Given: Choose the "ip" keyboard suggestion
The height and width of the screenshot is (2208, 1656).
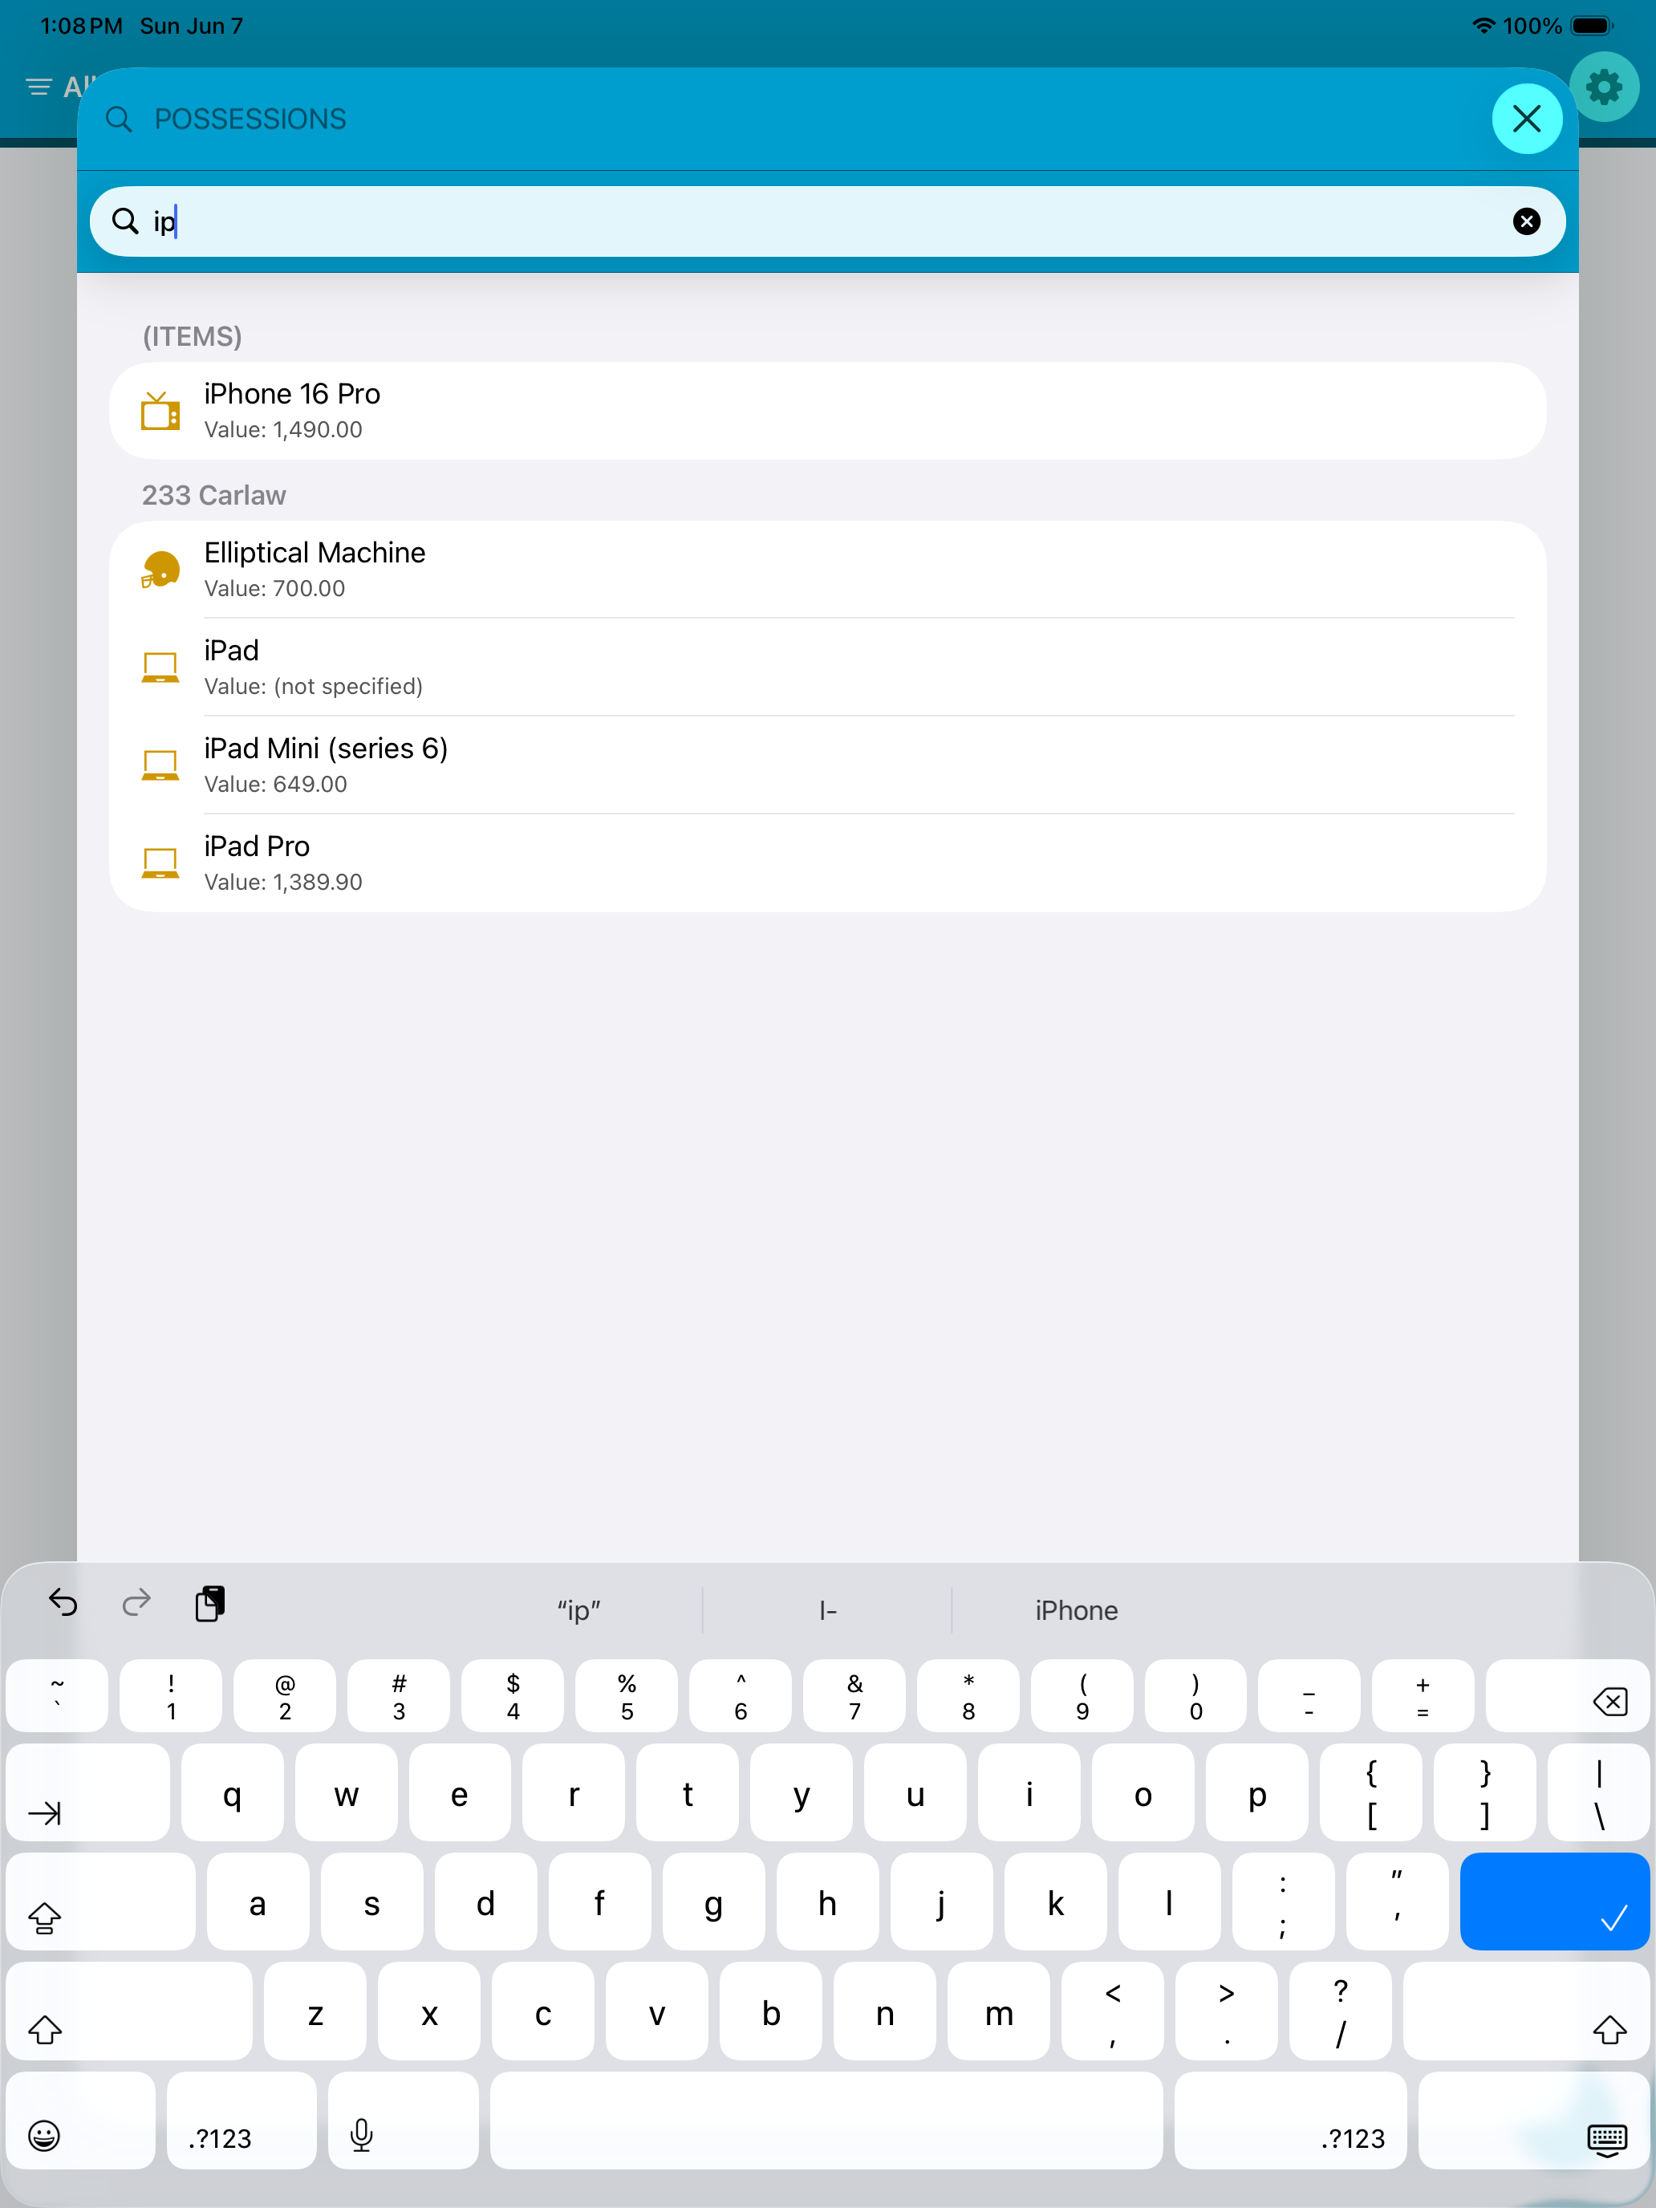Looking at the screenshot, I should tap(579, 1610).
